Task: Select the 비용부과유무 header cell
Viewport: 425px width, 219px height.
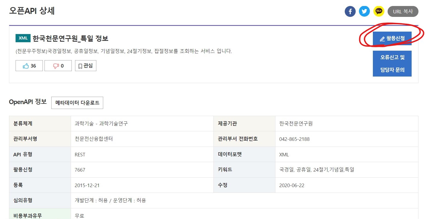Action: pos(40,214)
